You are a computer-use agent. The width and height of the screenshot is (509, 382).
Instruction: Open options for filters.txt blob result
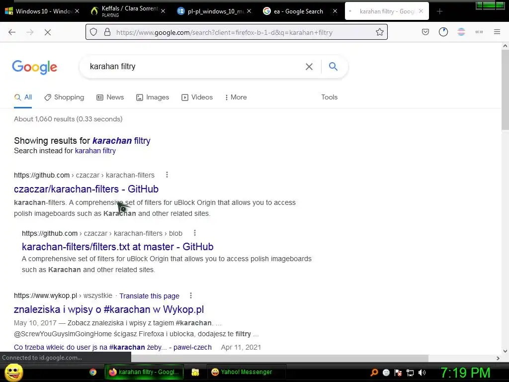(x=195, y=233)
